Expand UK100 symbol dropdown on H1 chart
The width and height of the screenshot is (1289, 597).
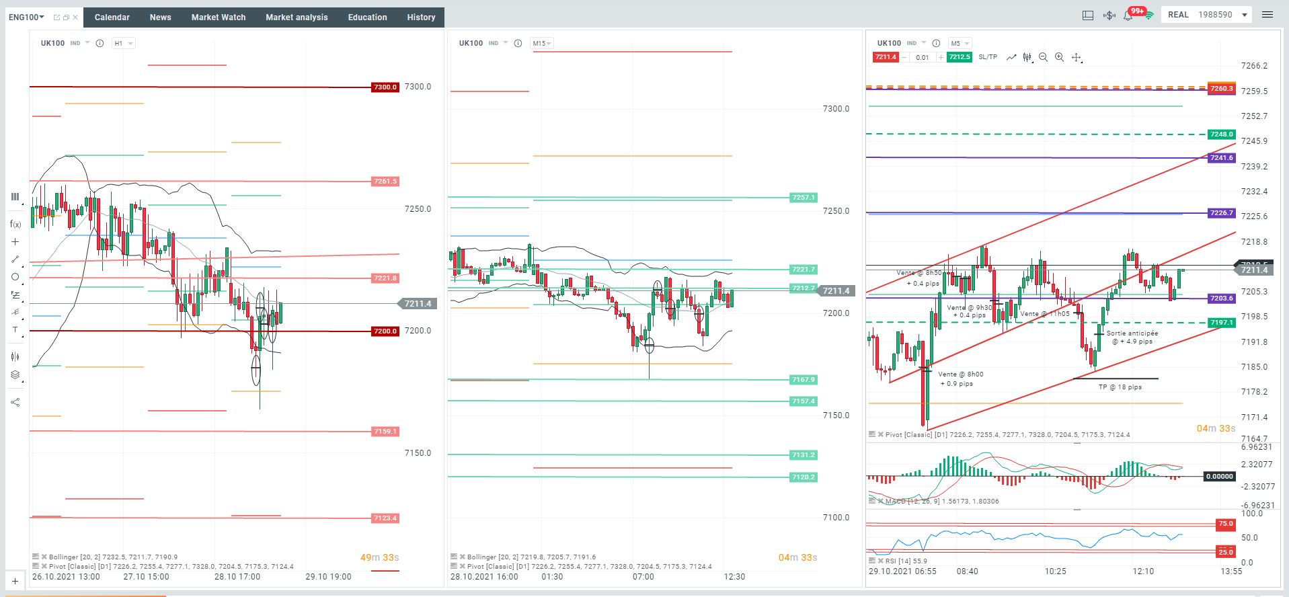pyautogui.click(x=87, y=43)
